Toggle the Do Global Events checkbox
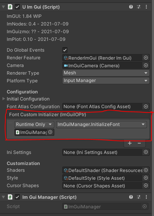The width and height of the screenshot is (154, 216). coord(65,50)
